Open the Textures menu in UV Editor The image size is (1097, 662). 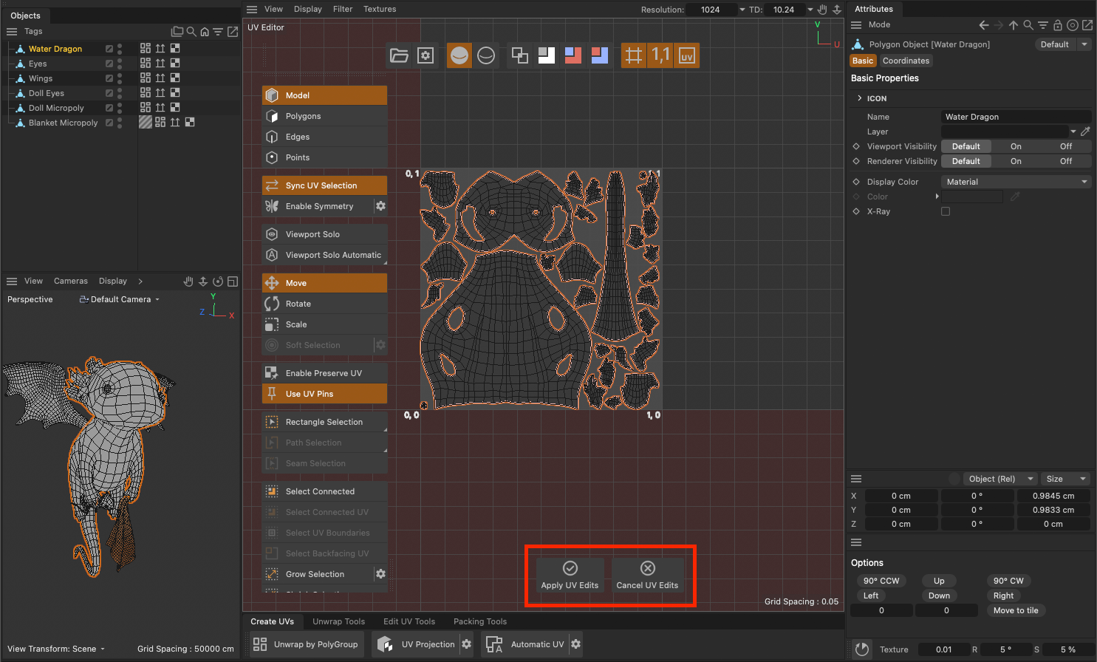click(380, 9)
